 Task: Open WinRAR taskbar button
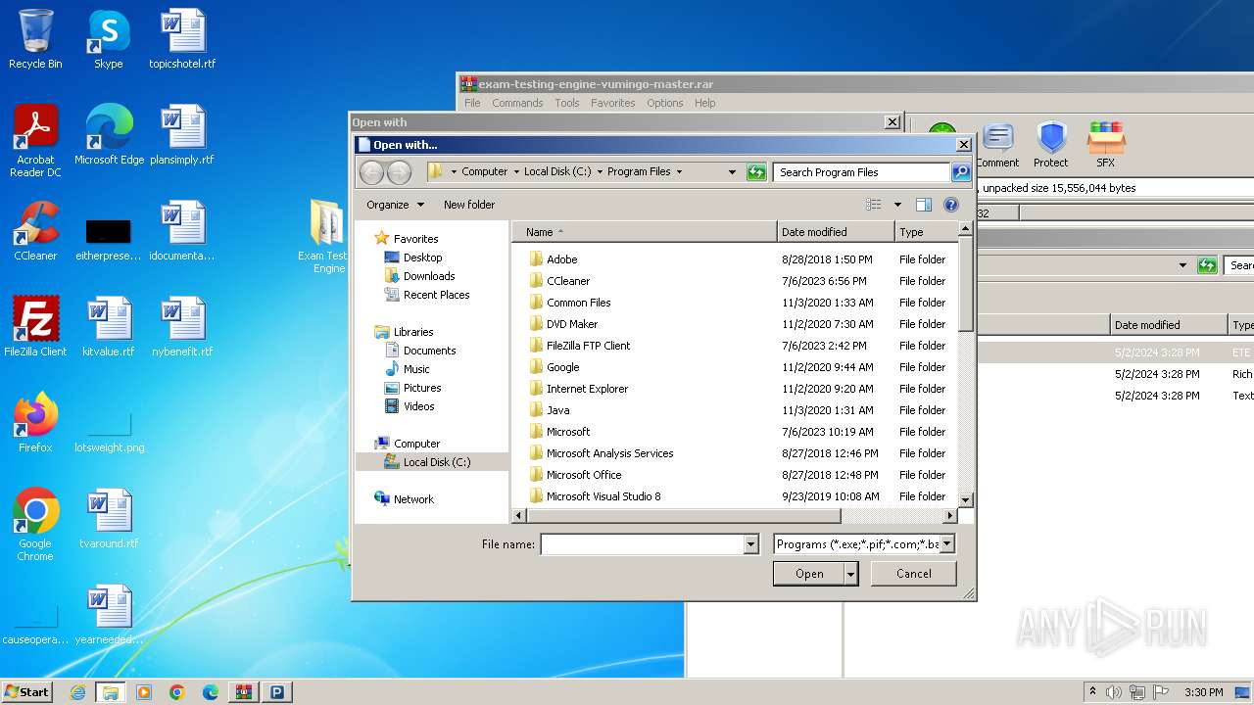point(243,692)
